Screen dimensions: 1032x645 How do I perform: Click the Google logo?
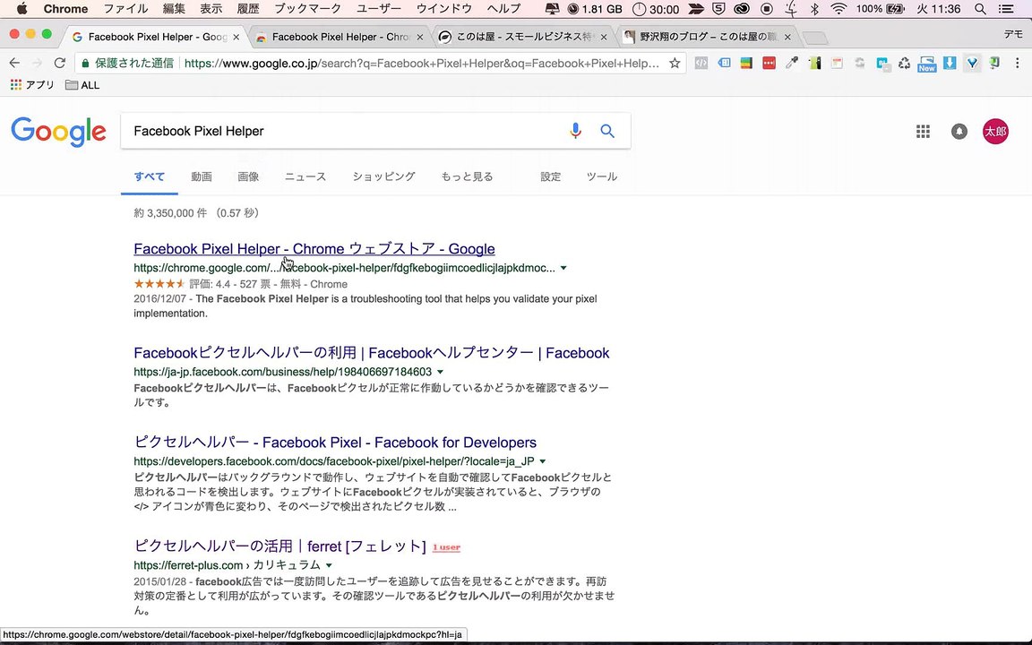(58, 132)
